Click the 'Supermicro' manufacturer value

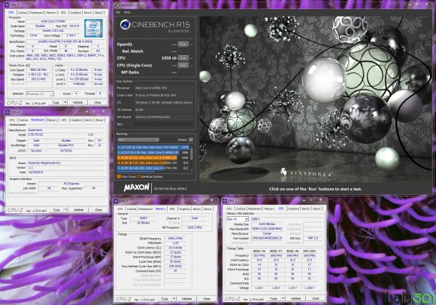coord(35,130)
